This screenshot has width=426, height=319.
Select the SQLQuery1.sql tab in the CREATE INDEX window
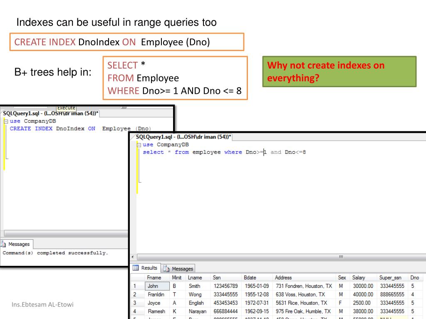point(50,113)
